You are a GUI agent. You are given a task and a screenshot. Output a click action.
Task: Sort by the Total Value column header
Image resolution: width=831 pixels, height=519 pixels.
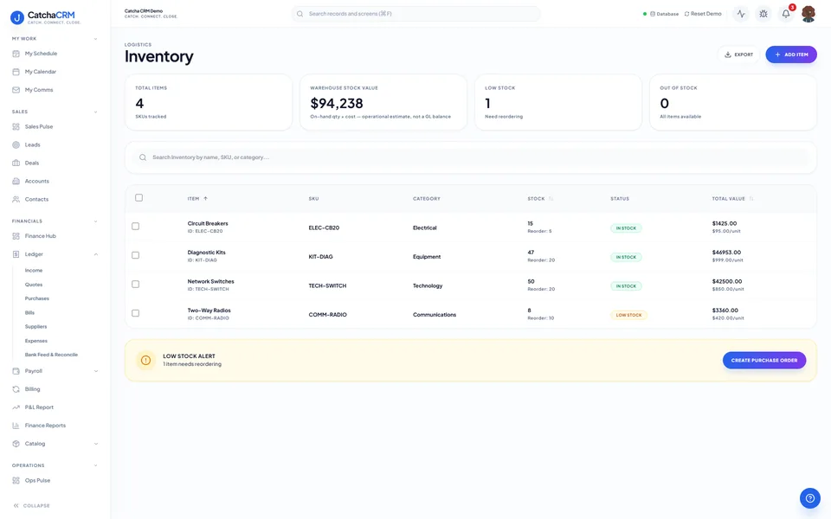[x=732, y=199]
